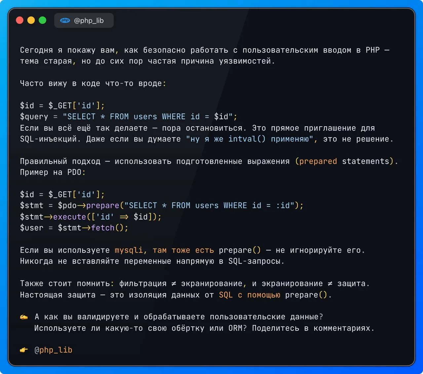
Task: Click the line starting "Настоящая защита"
Action: [x=176, y=295]
